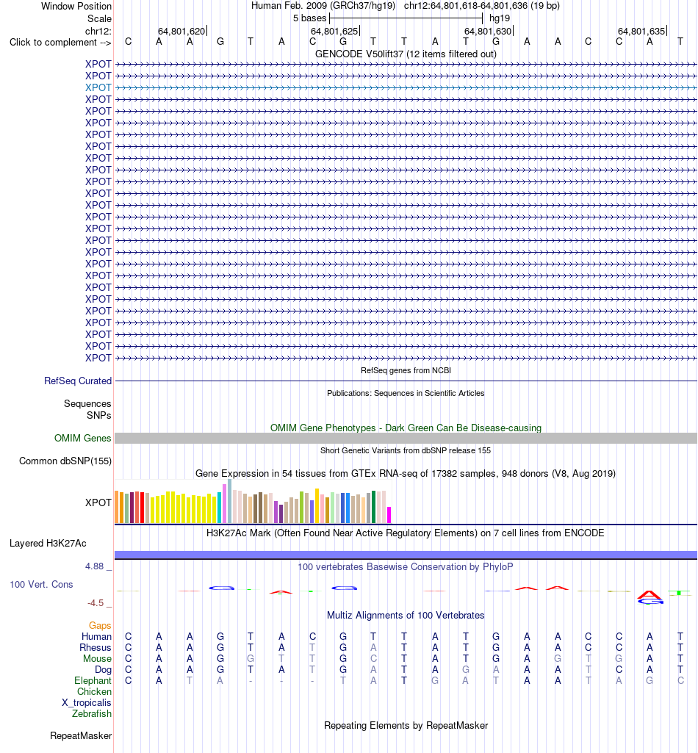The height and width of the screenshot is (753, 698).
Task: Open 'Repeating Elements by RepeatMasker' track title
Action: [406, 725]
